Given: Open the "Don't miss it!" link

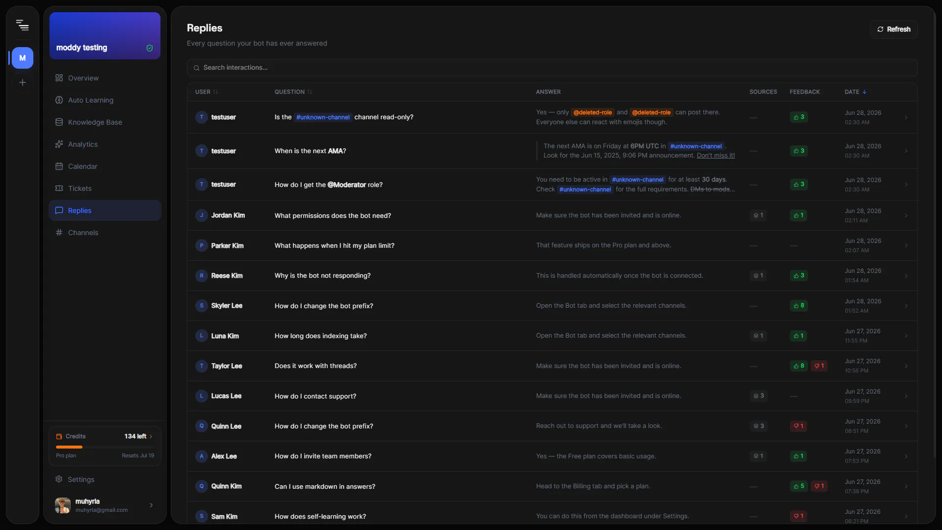Looking at the screenshot, I should (x=715, y=156).
